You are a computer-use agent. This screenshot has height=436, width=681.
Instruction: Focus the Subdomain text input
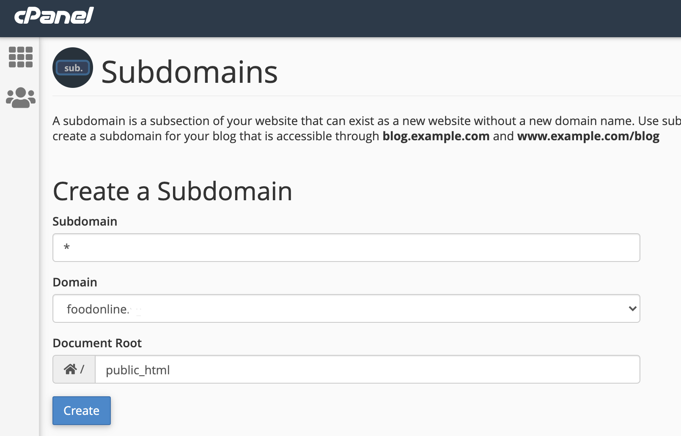coord(346,248)
